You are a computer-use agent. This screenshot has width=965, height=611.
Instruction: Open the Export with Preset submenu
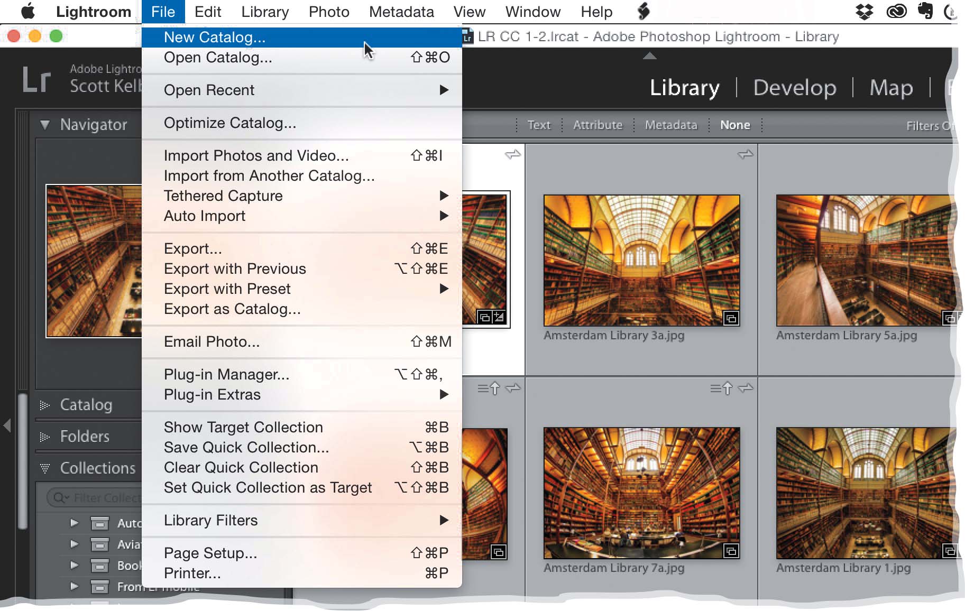click(227, 289)
